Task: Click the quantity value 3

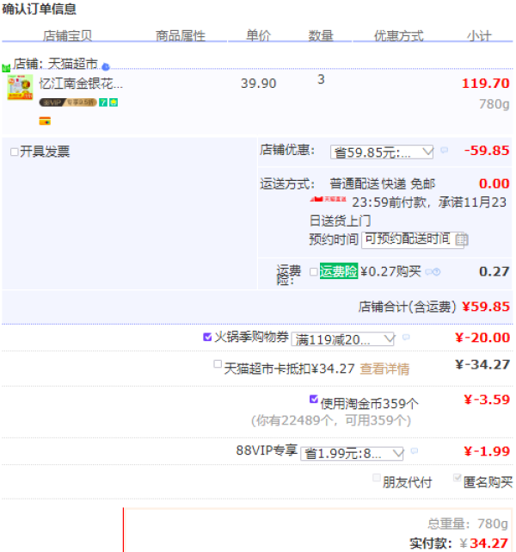Action: (321, 79)
